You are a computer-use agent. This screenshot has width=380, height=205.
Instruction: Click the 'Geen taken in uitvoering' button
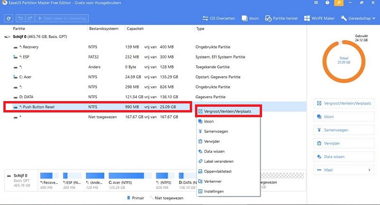pyautogui.click(x=62, y=19)
